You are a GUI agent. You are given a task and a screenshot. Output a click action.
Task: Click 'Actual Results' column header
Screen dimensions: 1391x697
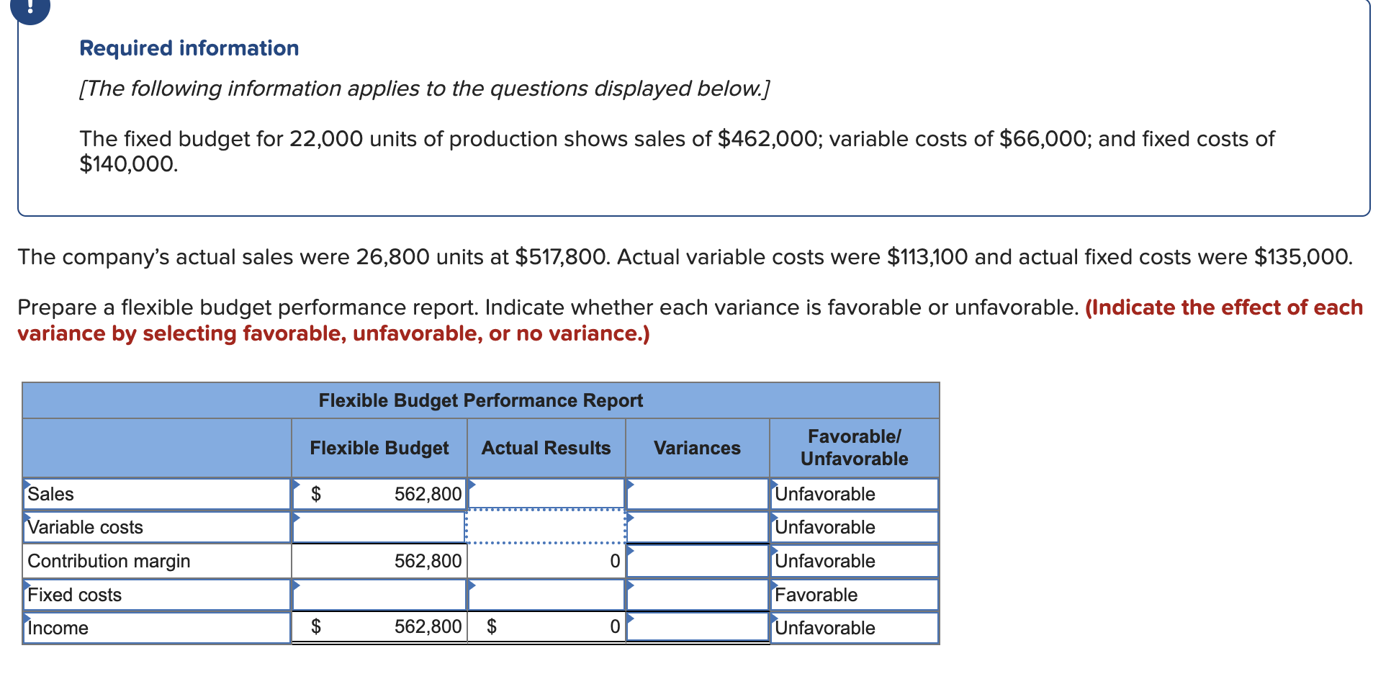[546, 448]
